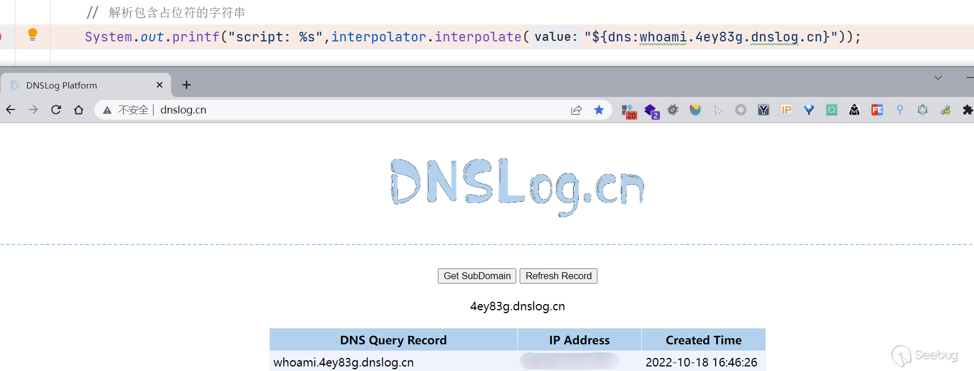This screenshot has height=371, width=974.
Task: Expand the tab search dropdown chevron
Action: 938,78
